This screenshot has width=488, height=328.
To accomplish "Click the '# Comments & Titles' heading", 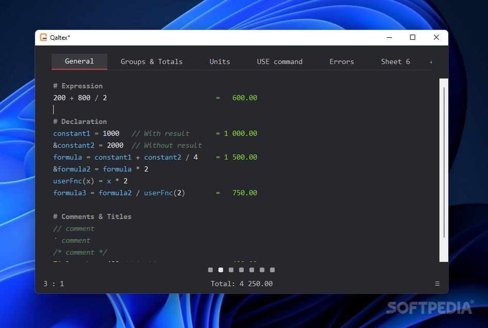I will point(92,216).
